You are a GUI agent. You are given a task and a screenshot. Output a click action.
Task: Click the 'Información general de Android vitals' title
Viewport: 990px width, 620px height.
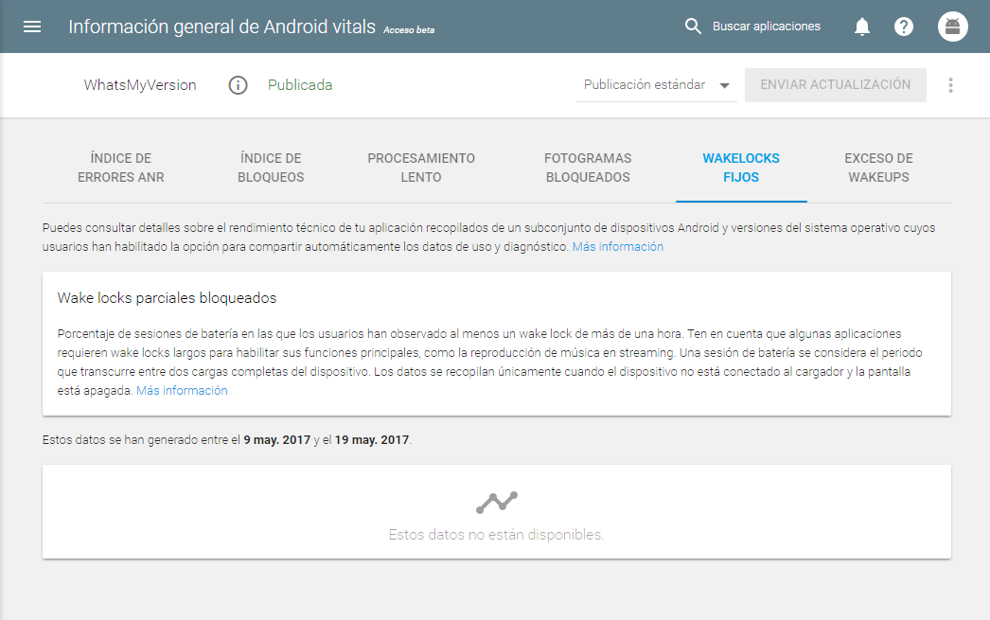221,27
